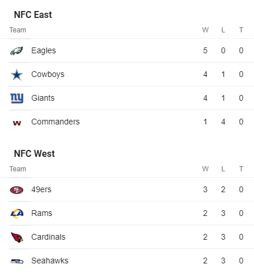Image resolution: width=254 pixels, height=275 pixels.
Task: Click the Commanders W logo
Action: [17, 123]
